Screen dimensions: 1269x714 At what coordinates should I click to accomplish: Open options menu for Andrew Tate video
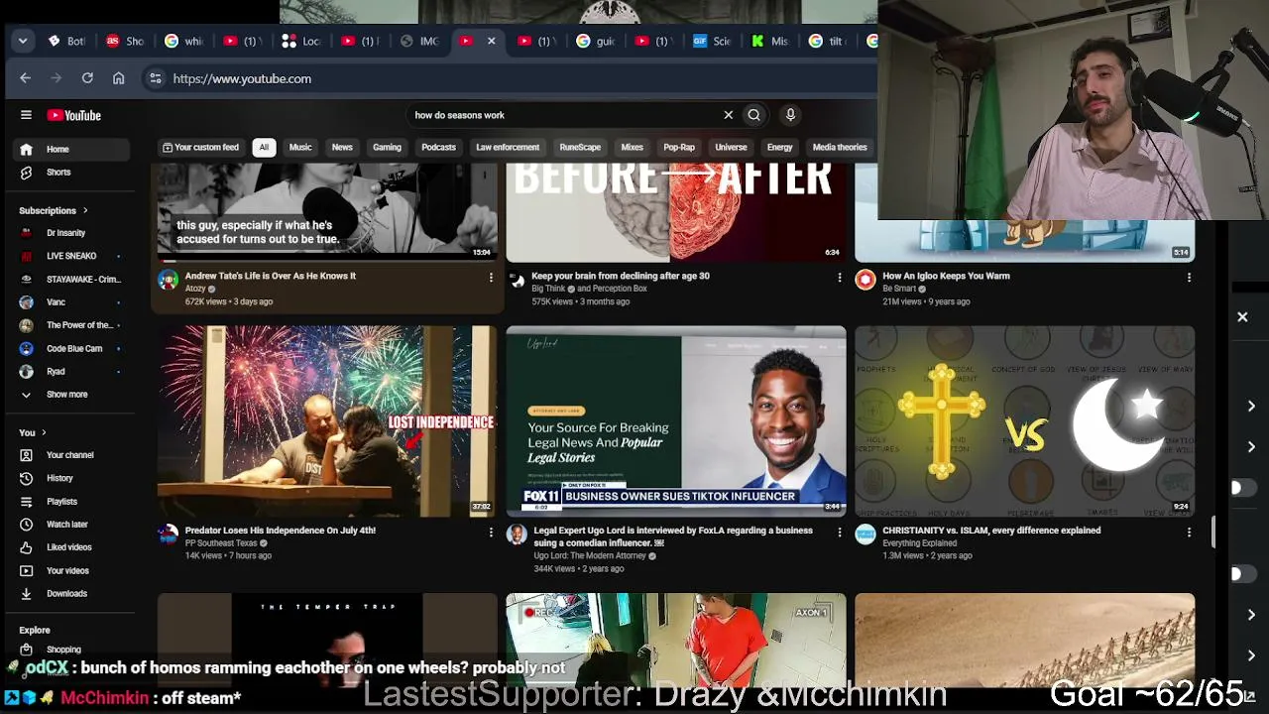pyautogui.click(x=491, y=278)
